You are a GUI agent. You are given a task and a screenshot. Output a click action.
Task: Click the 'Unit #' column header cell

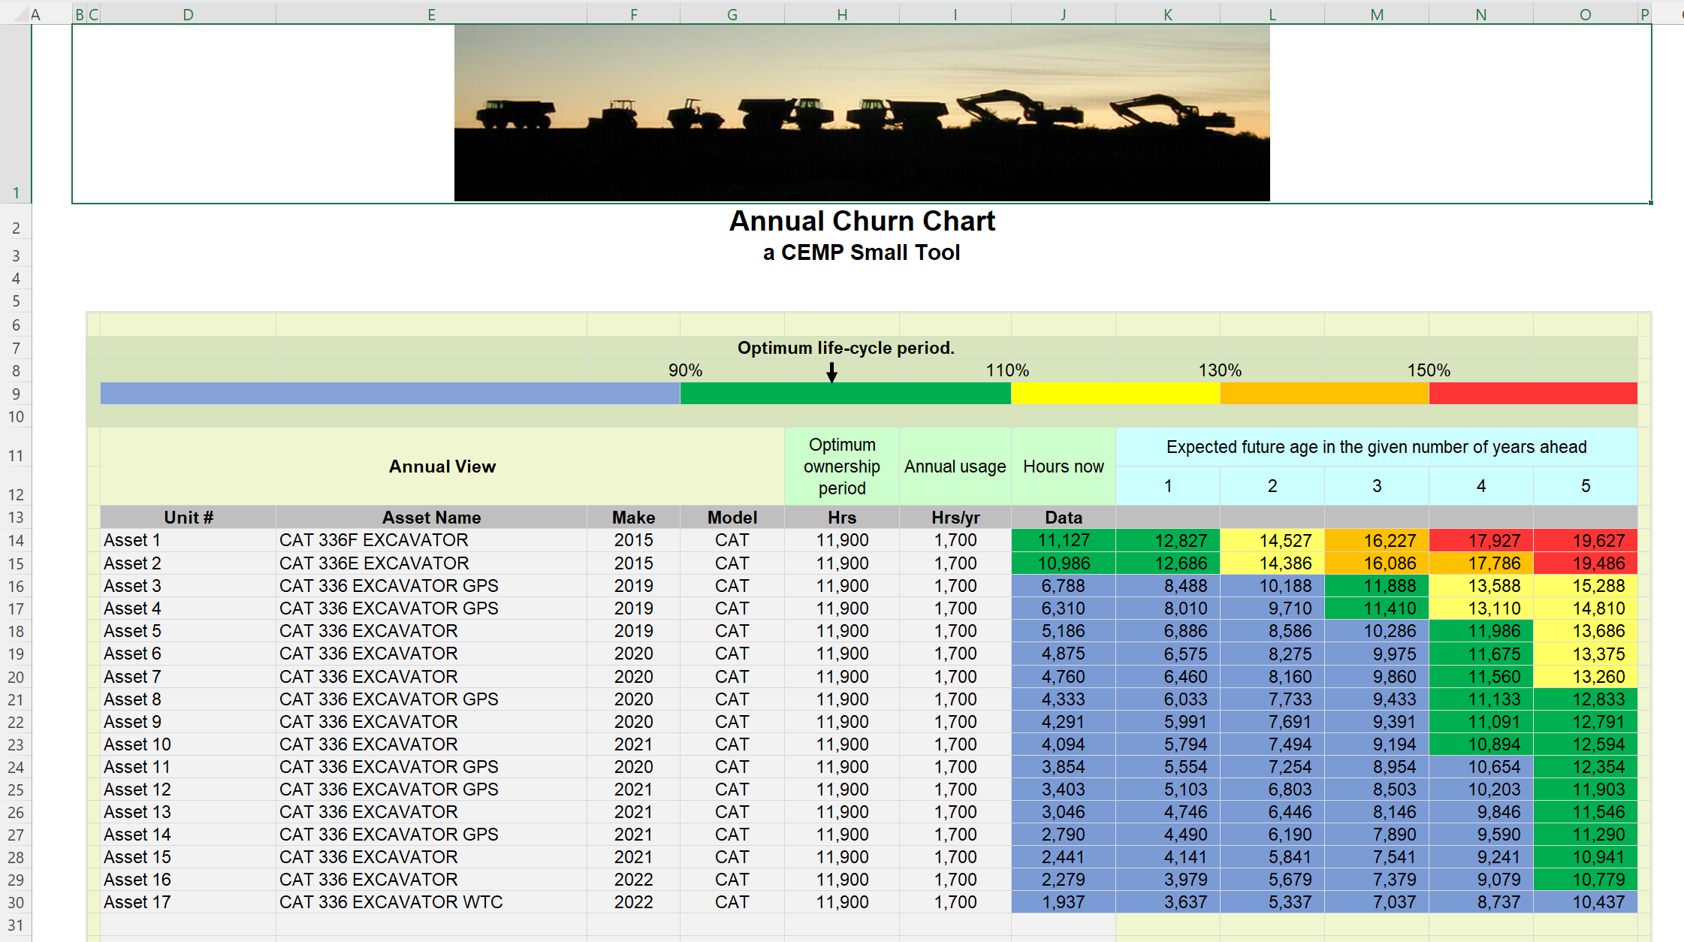[x=188, y=517]
